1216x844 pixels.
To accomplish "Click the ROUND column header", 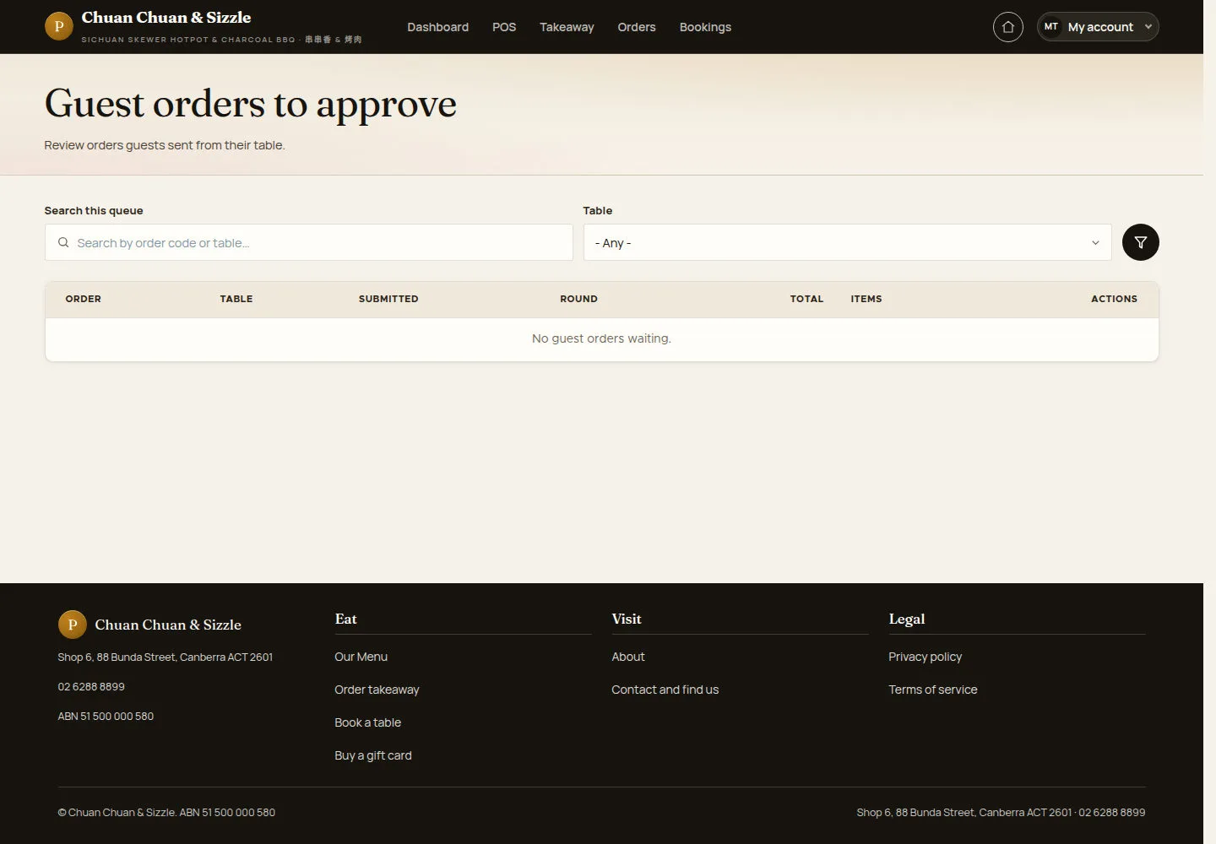I will pos(578,299).
